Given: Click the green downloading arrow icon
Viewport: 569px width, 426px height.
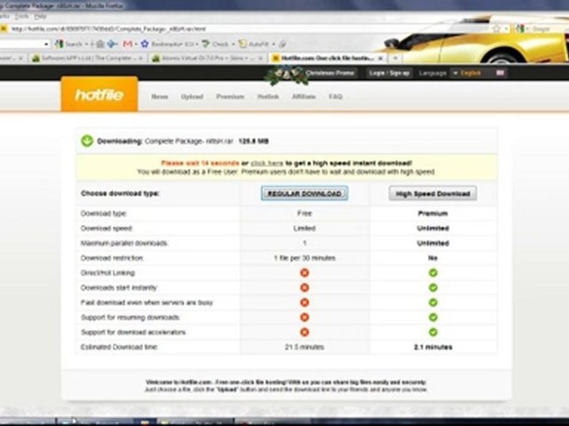Looking at the screenshot, I should pyautogui.click(x=87, y=141).
